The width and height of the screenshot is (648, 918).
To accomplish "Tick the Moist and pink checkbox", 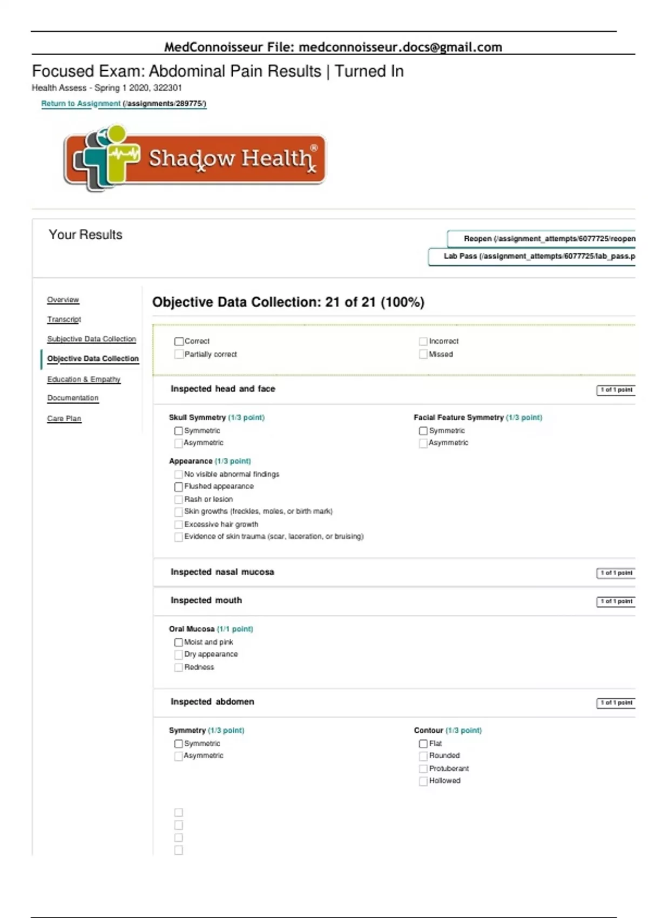I will (x=179, y=642).
